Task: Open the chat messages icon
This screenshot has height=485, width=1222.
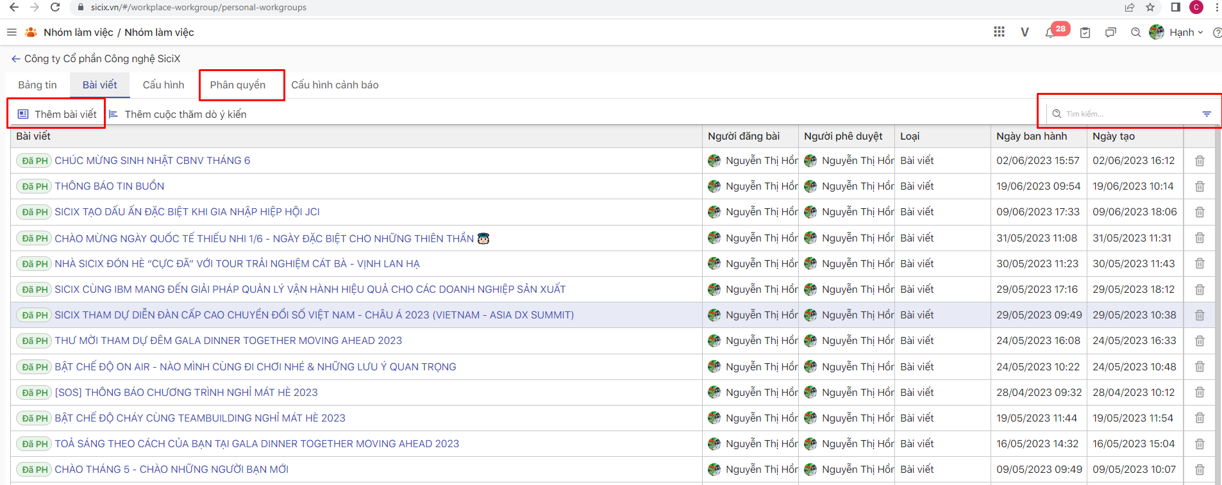Action: (1110, 33)
